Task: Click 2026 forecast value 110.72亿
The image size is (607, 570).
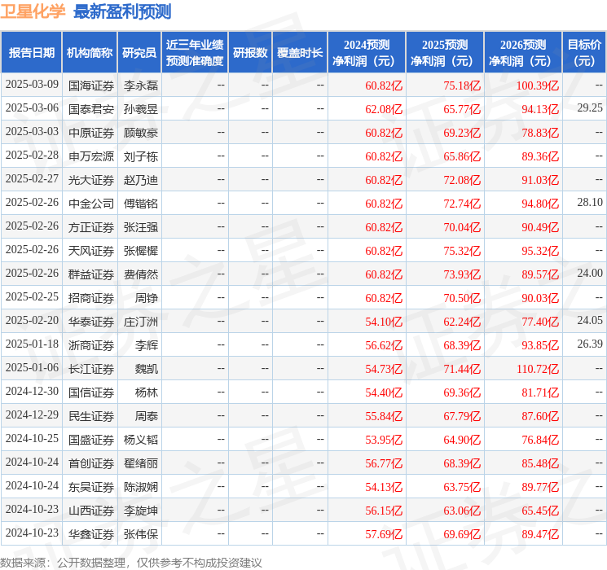Action: (x=537, y=369)
